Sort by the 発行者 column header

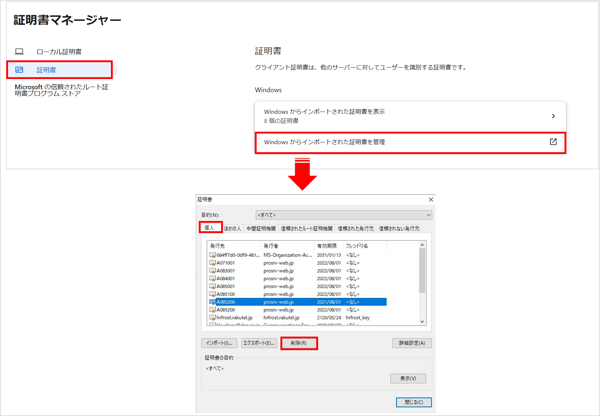tap(287, 246)
